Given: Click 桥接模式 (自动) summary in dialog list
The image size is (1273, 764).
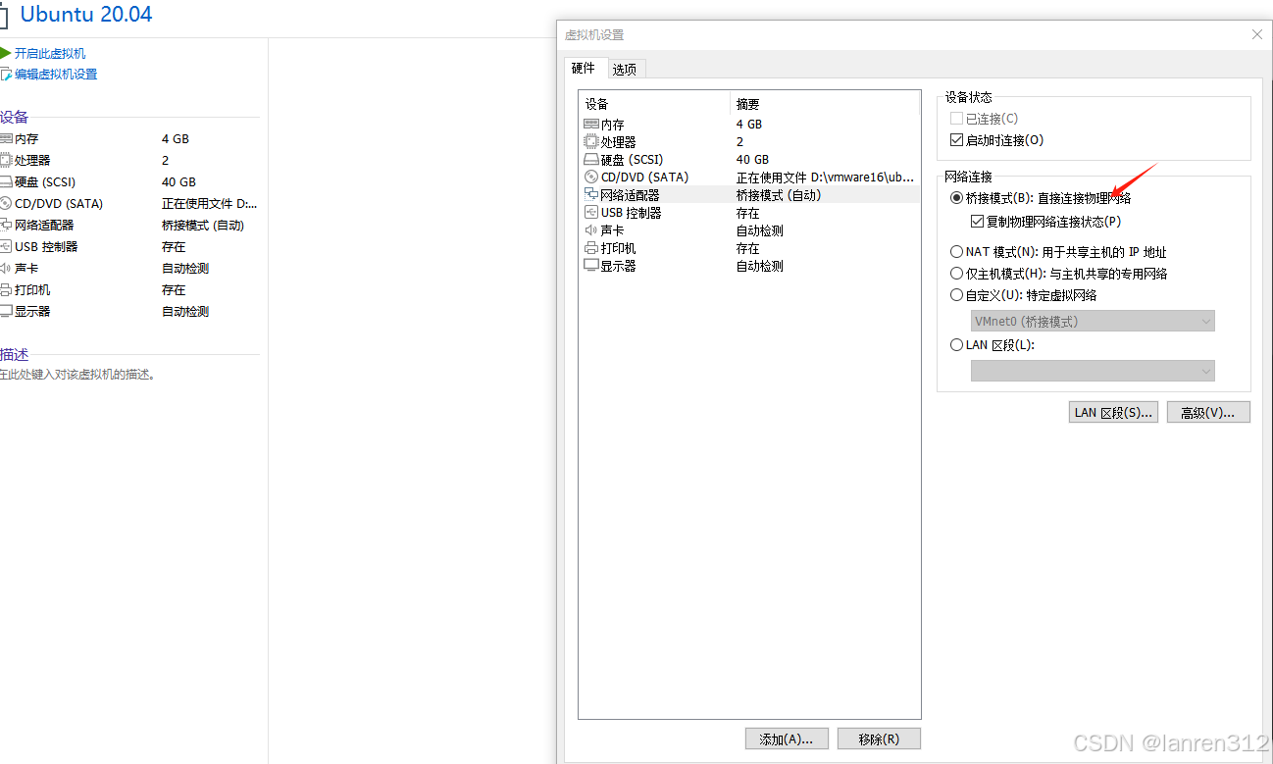Looking at the screenshot, I should click(x=779, y=195).
